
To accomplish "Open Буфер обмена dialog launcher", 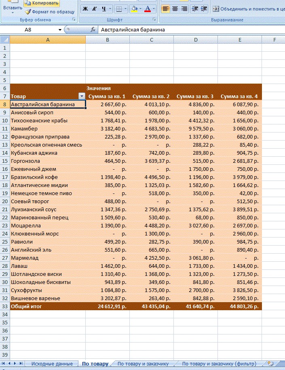I will (x=74, y=19).
